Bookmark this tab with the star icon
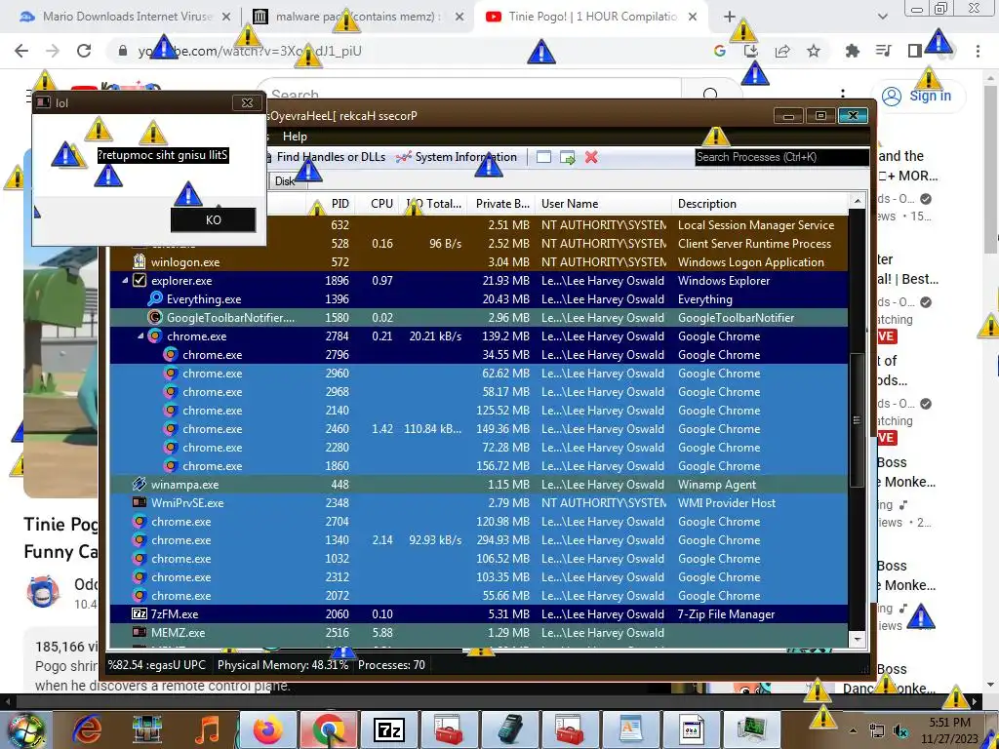The width and height of the screenshot is (999, 749). pyautogui.click(x=814, y=51)
